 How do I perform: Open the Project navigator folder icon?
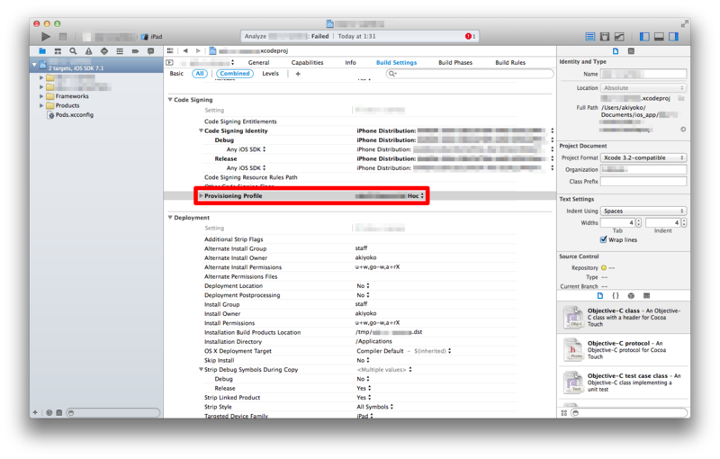(42, 51)
